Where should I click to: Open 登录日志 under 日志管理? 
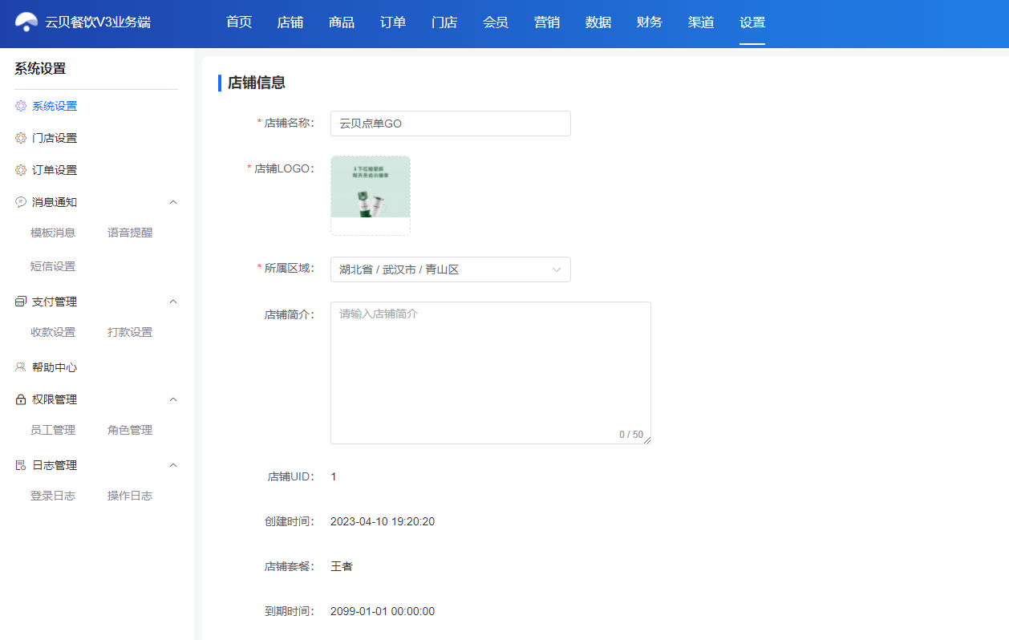pyautogui.click(x=53, y=496)
